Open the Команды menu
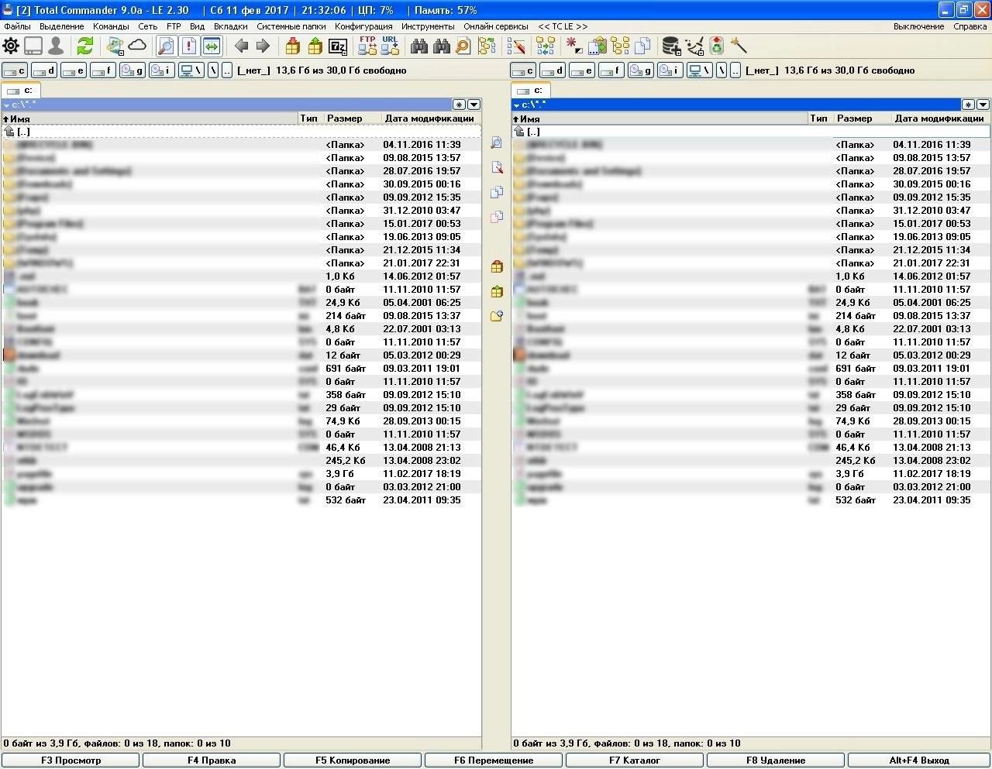Screen dimensions: 992x769 [111, 26]
